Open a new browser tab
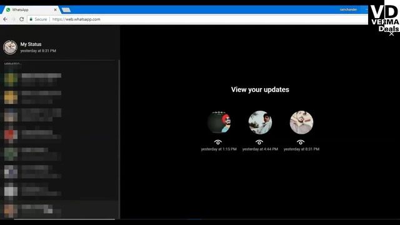The image size is (400, 225). pos(66,10)
